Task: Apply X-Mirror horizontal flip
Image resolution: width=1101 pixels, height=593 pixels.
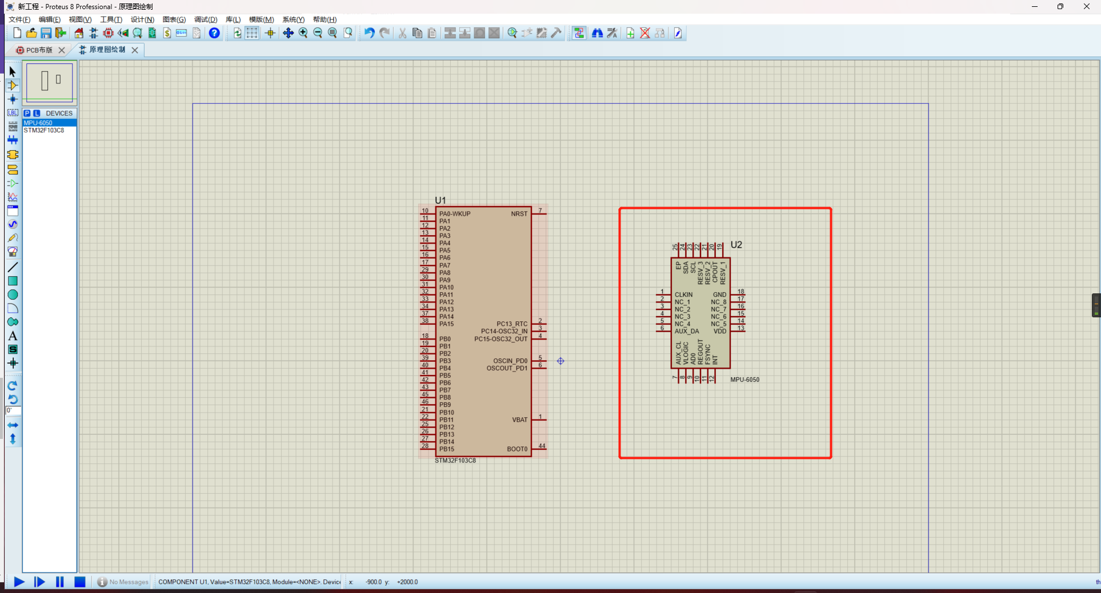Action: point(13,425)
